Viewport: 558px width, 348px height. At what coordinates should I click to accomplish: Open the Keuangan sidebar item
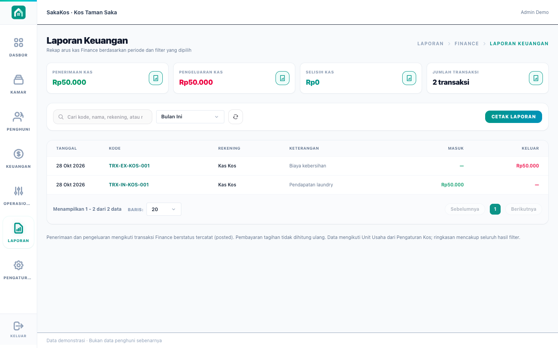[x=18, y=159]
